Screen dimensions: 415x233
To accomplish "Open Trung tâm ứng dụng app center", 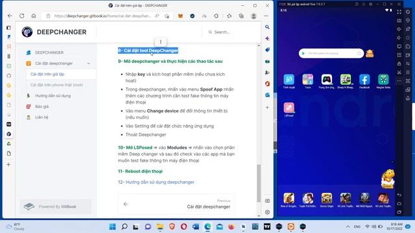I will pos(327,81).
